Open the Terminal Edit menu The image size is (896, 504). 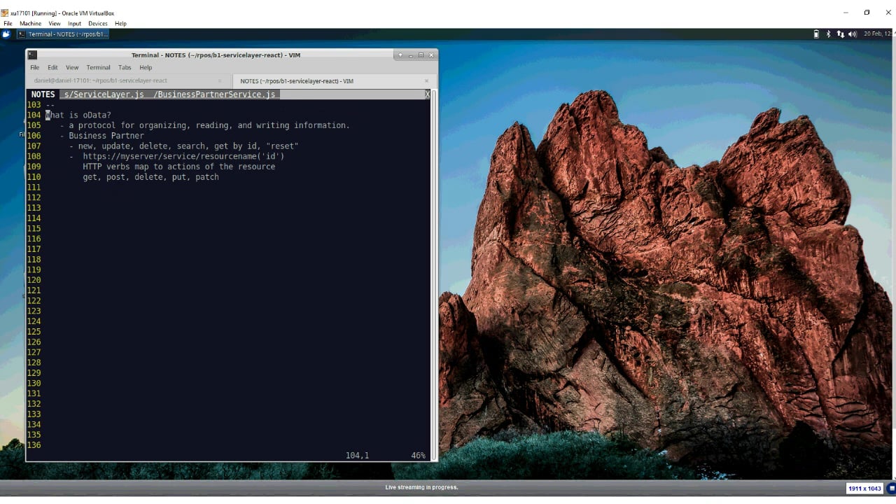click(x=52, y=68)
